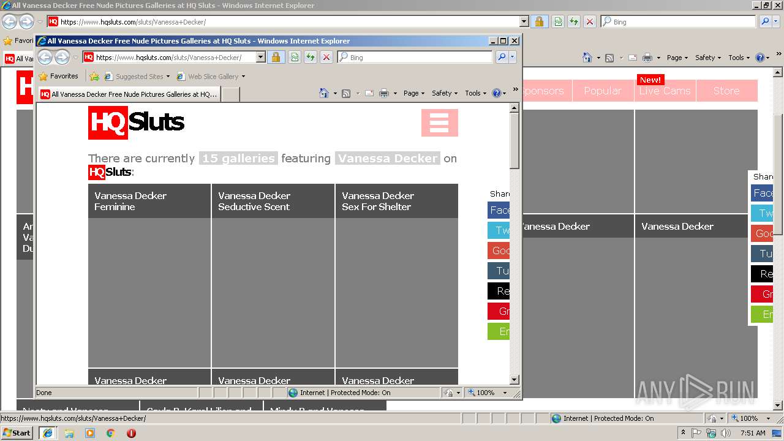Launch Internet Explorer from the taskbar

(x=47, y=433)
